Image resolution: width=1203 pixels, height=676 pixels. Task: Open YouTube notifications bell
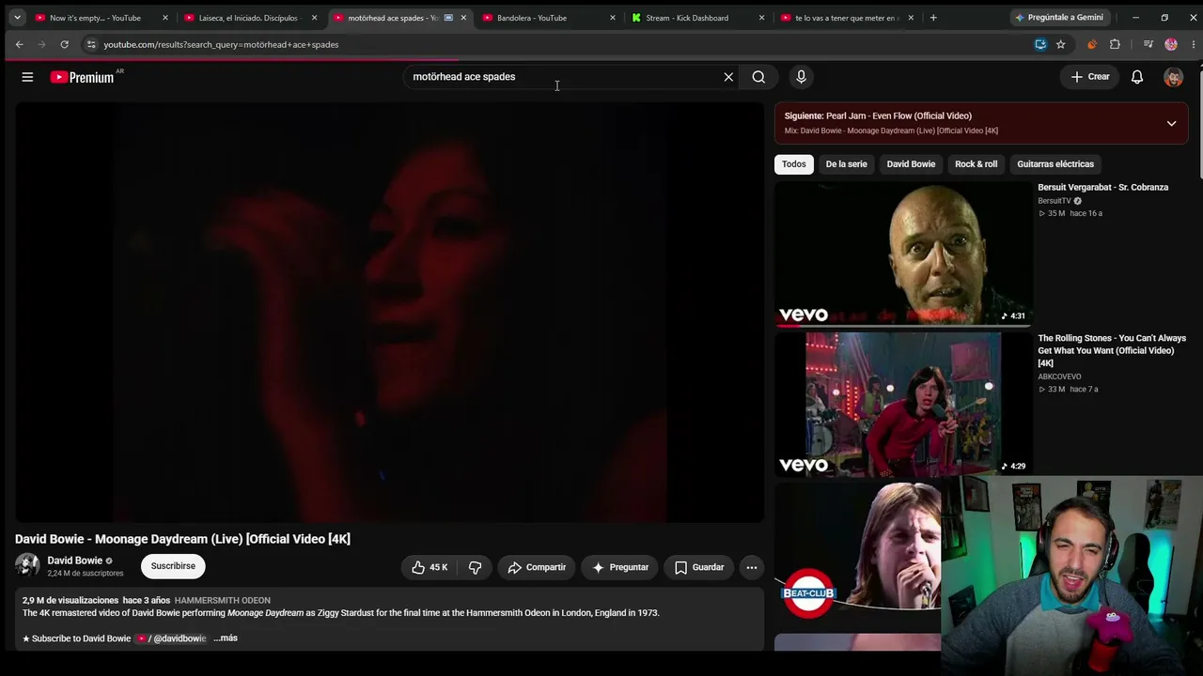tap(1137, 77)
